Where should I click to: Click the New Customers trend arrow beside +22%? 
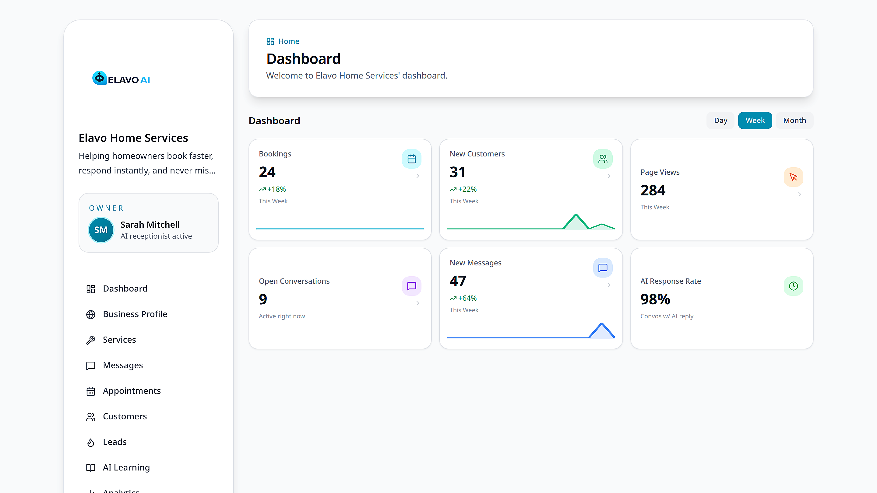(x=453, y=189)
